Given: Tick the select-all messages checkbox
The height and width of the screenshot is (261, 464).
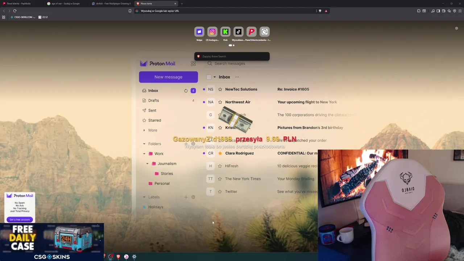Looking at the screenshot, I should 209,77.
